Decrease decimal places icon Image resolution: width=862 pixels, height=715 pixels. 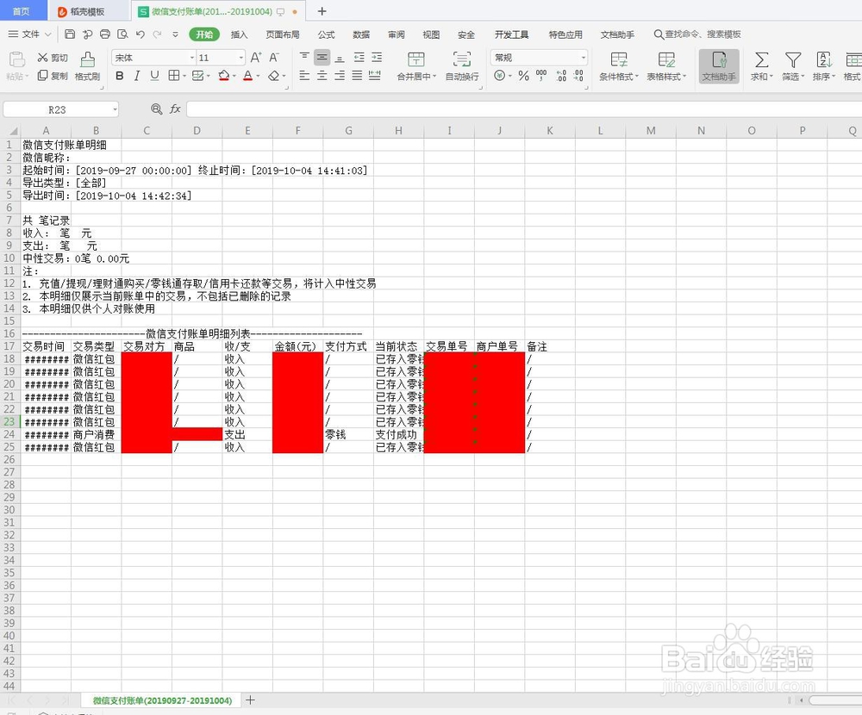click(x=578, y=76)
